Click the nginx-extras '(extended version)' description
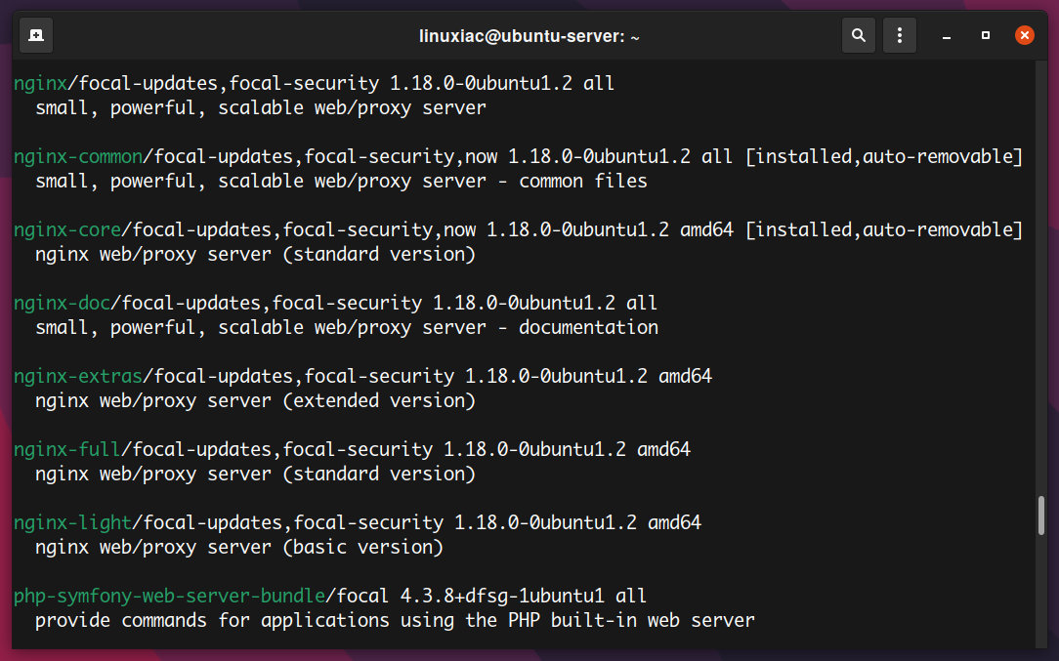1059x661 pixels. (379, 401)
